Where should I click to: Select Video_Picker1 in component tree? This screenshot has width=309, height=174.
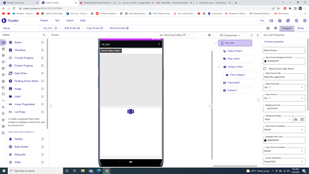(x=237, y=51)
